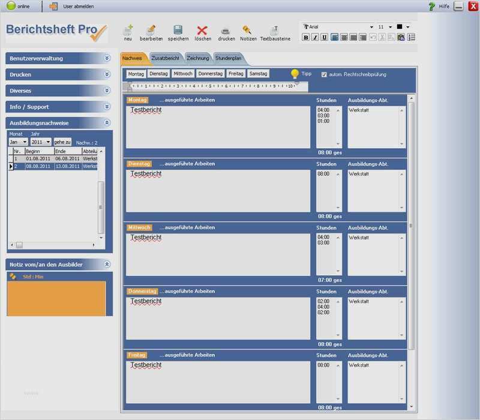The width and height of the screenshot is (480, 420).
Task: Click the 'bearbeiten' edit icon
Action: (151, 30)
